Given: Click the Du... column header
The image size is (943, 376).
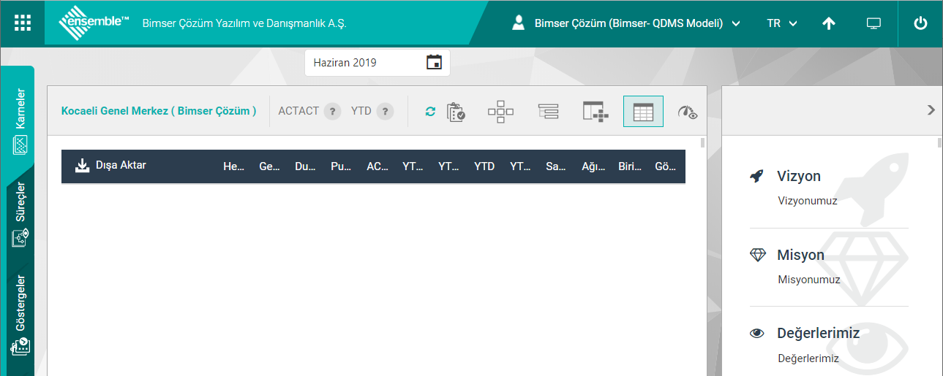Looking at the screenshot, I should [306, 166].
